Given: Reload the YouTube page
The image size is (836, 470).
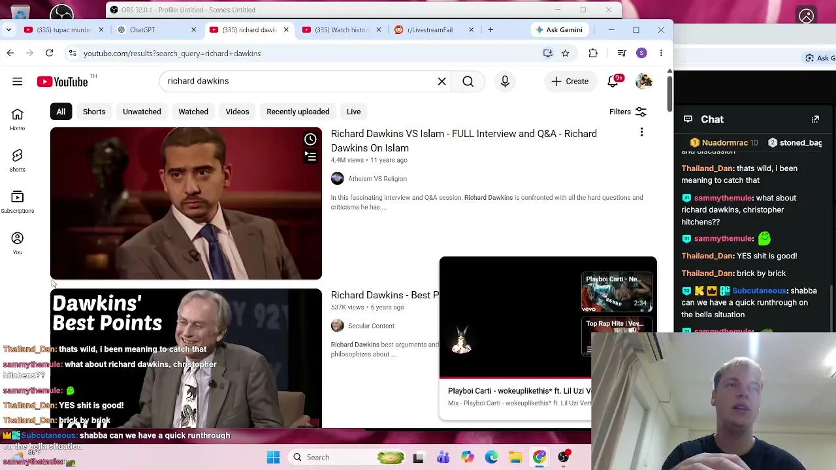Looking at the screenshot, I should (49, 53).
